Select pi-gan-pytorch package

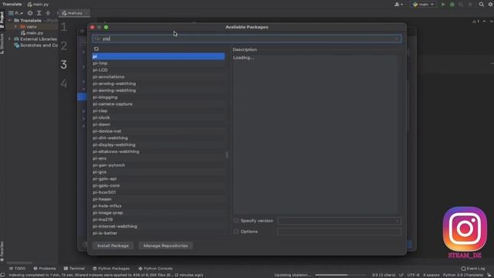(x=158, y=165)
